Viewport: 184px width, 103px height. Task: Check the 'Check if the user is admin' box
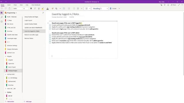50,35
